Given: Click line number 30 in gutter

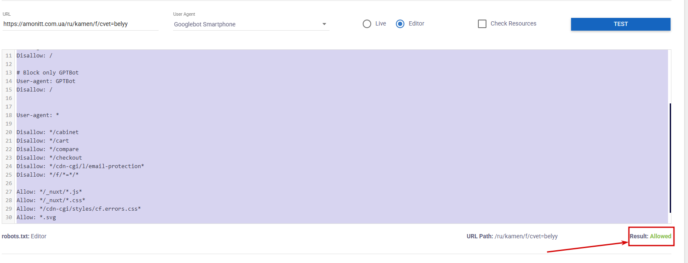Looking at the screenshot, I should pos(9,217).
